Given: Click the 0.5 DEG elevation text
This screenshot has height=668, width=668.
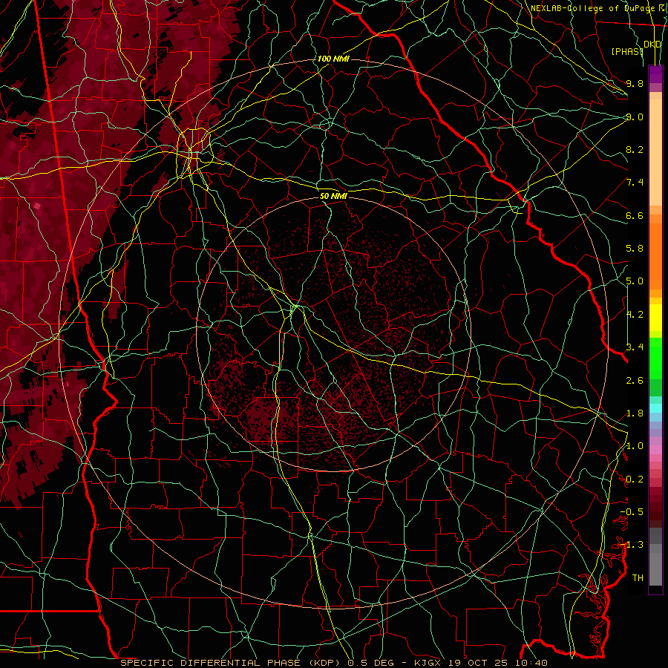Looking at the screenshot, I should tap(370, 663).
